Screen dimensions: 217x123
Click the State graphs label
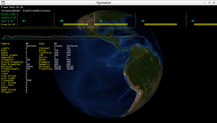click(x=9, y=55)
